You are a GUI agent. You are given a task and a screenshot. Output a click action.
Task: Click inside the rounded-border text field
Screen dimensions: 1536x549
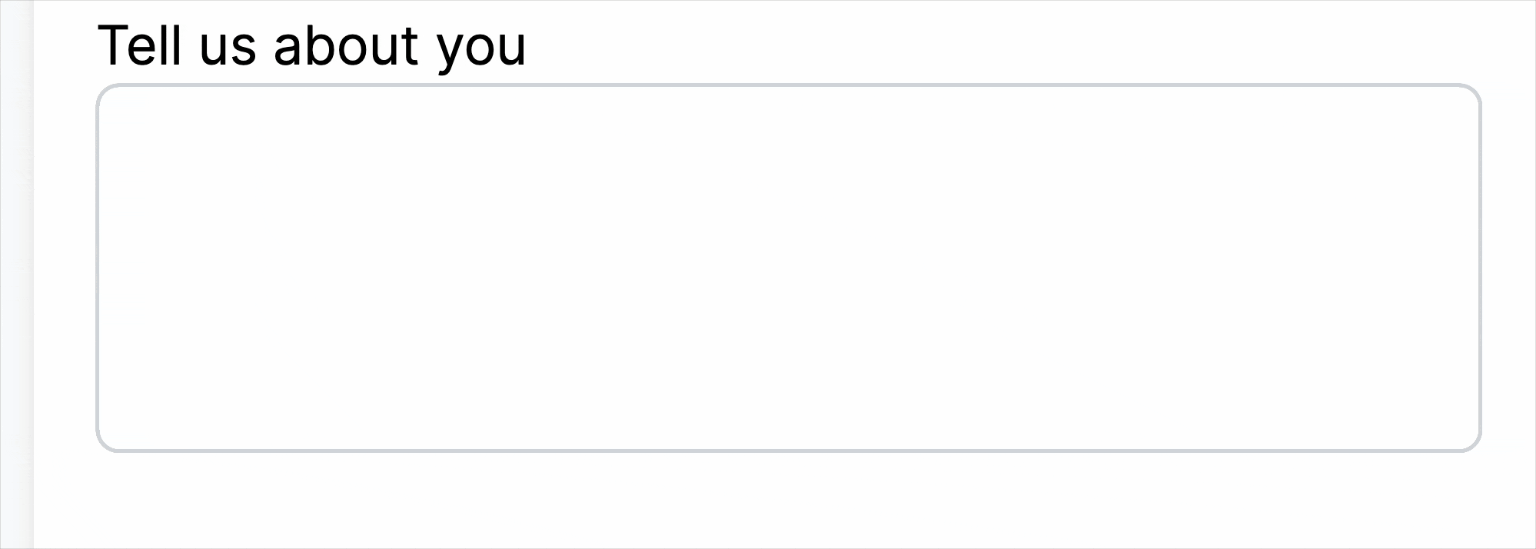point(788,268)
